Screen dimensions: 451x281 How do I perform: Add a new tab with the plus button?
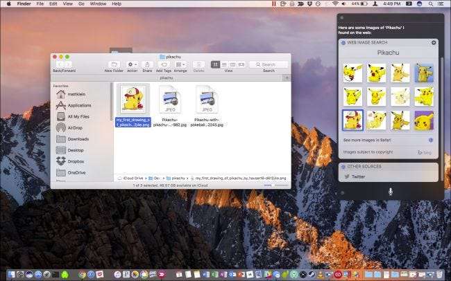(287, 78)
